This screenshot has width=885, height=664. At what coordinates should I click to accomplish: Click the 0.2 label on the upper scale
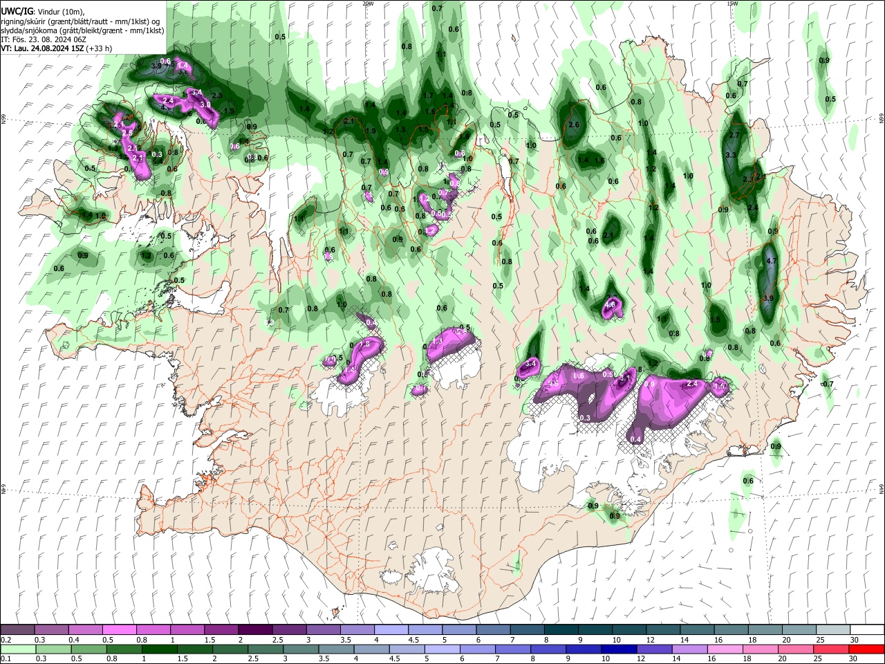click(6, 640)
